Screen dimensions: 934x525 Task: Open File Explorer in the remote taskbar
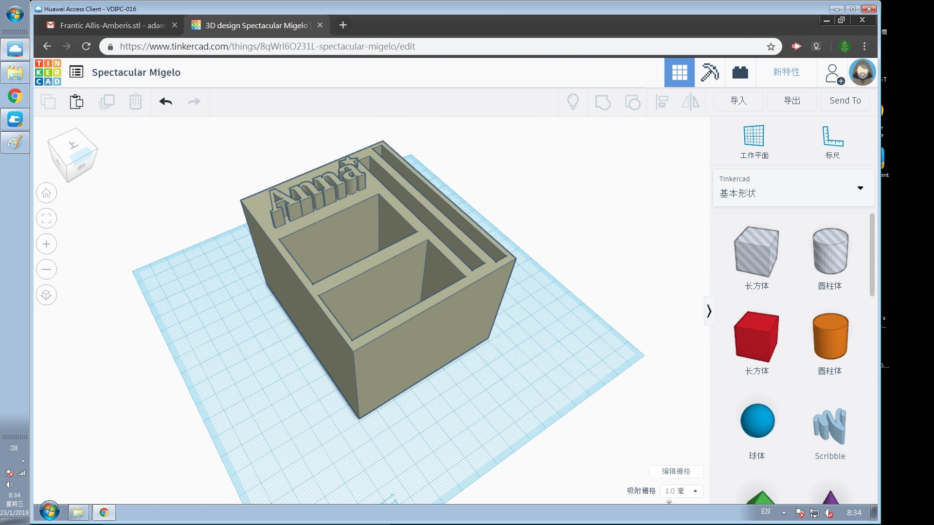78,512
